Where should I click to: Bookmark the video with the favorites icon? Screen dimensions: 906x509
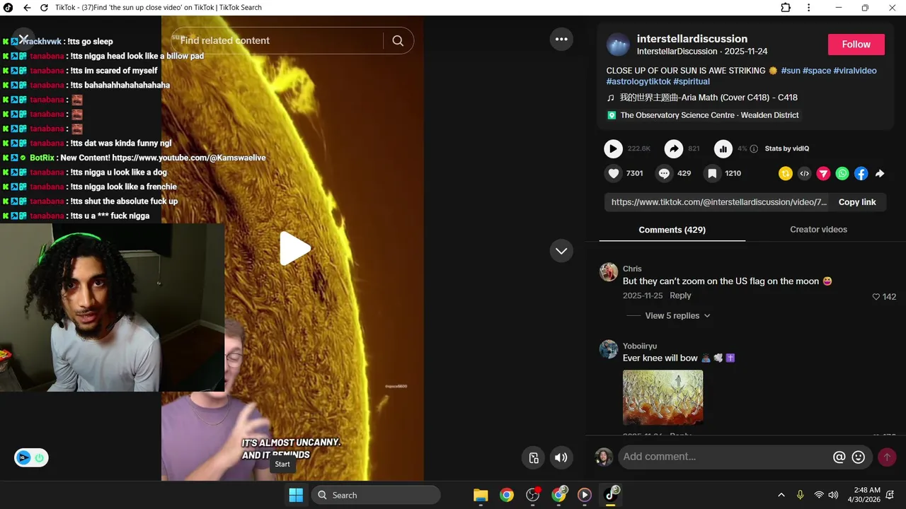point(712,173)
